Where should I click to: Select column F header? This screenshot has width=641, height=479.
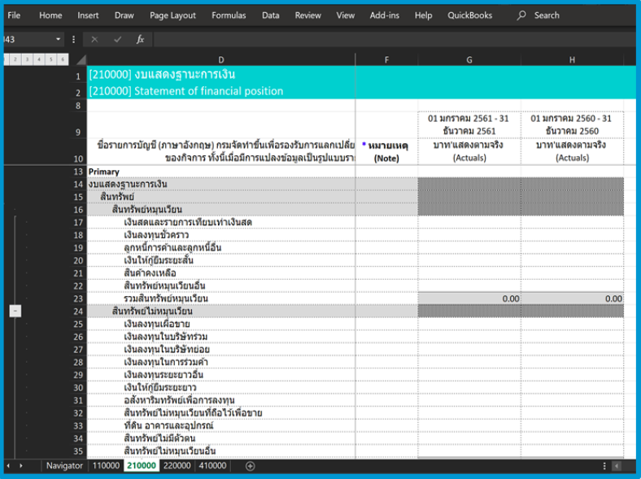tap(386, 59)
